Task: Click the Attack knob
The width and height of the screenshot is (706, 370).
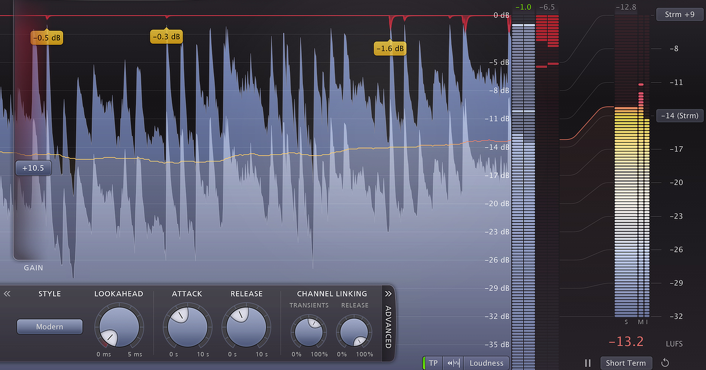Action: 187,326
